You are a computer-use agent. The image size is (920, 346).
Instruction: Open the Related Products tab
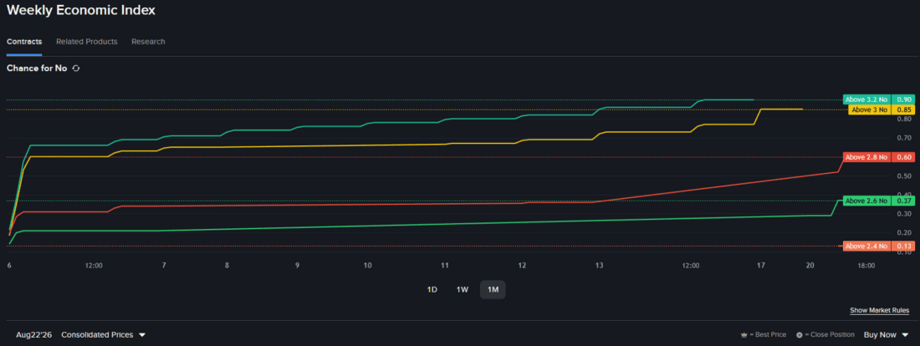(x=87, y=42)
